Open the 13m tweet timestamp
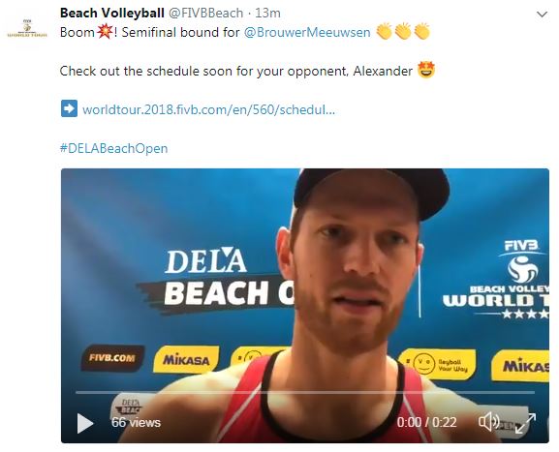This screenshot has height=452, width=559. click(267, 14)
